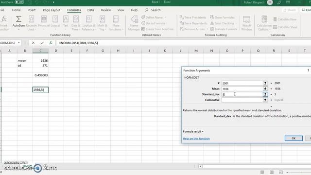Click the Robert Raupach account name
311x175 pixels.
pos(254,2)
